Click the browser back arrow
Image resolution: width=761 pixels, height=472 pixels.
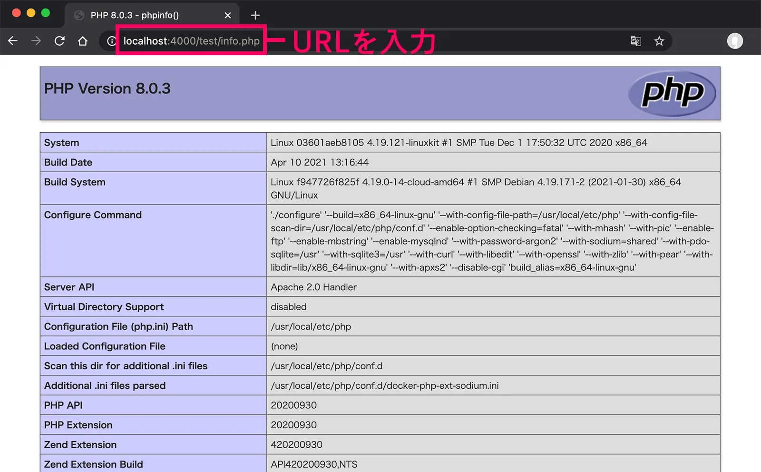[x=13, y=41]
